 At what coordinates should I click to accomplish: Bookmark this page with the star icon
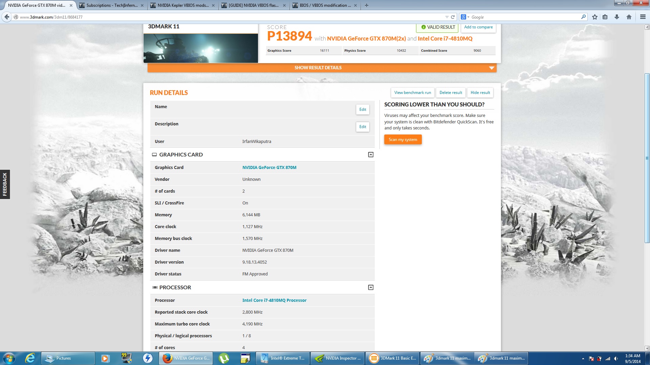(595, 17)
